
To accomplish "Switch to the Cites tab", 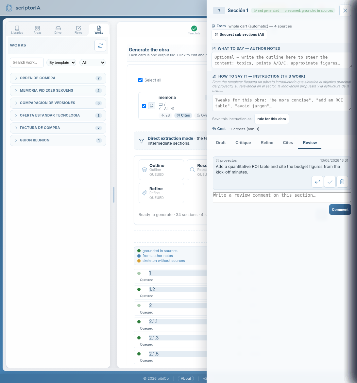I will point(288,143).
